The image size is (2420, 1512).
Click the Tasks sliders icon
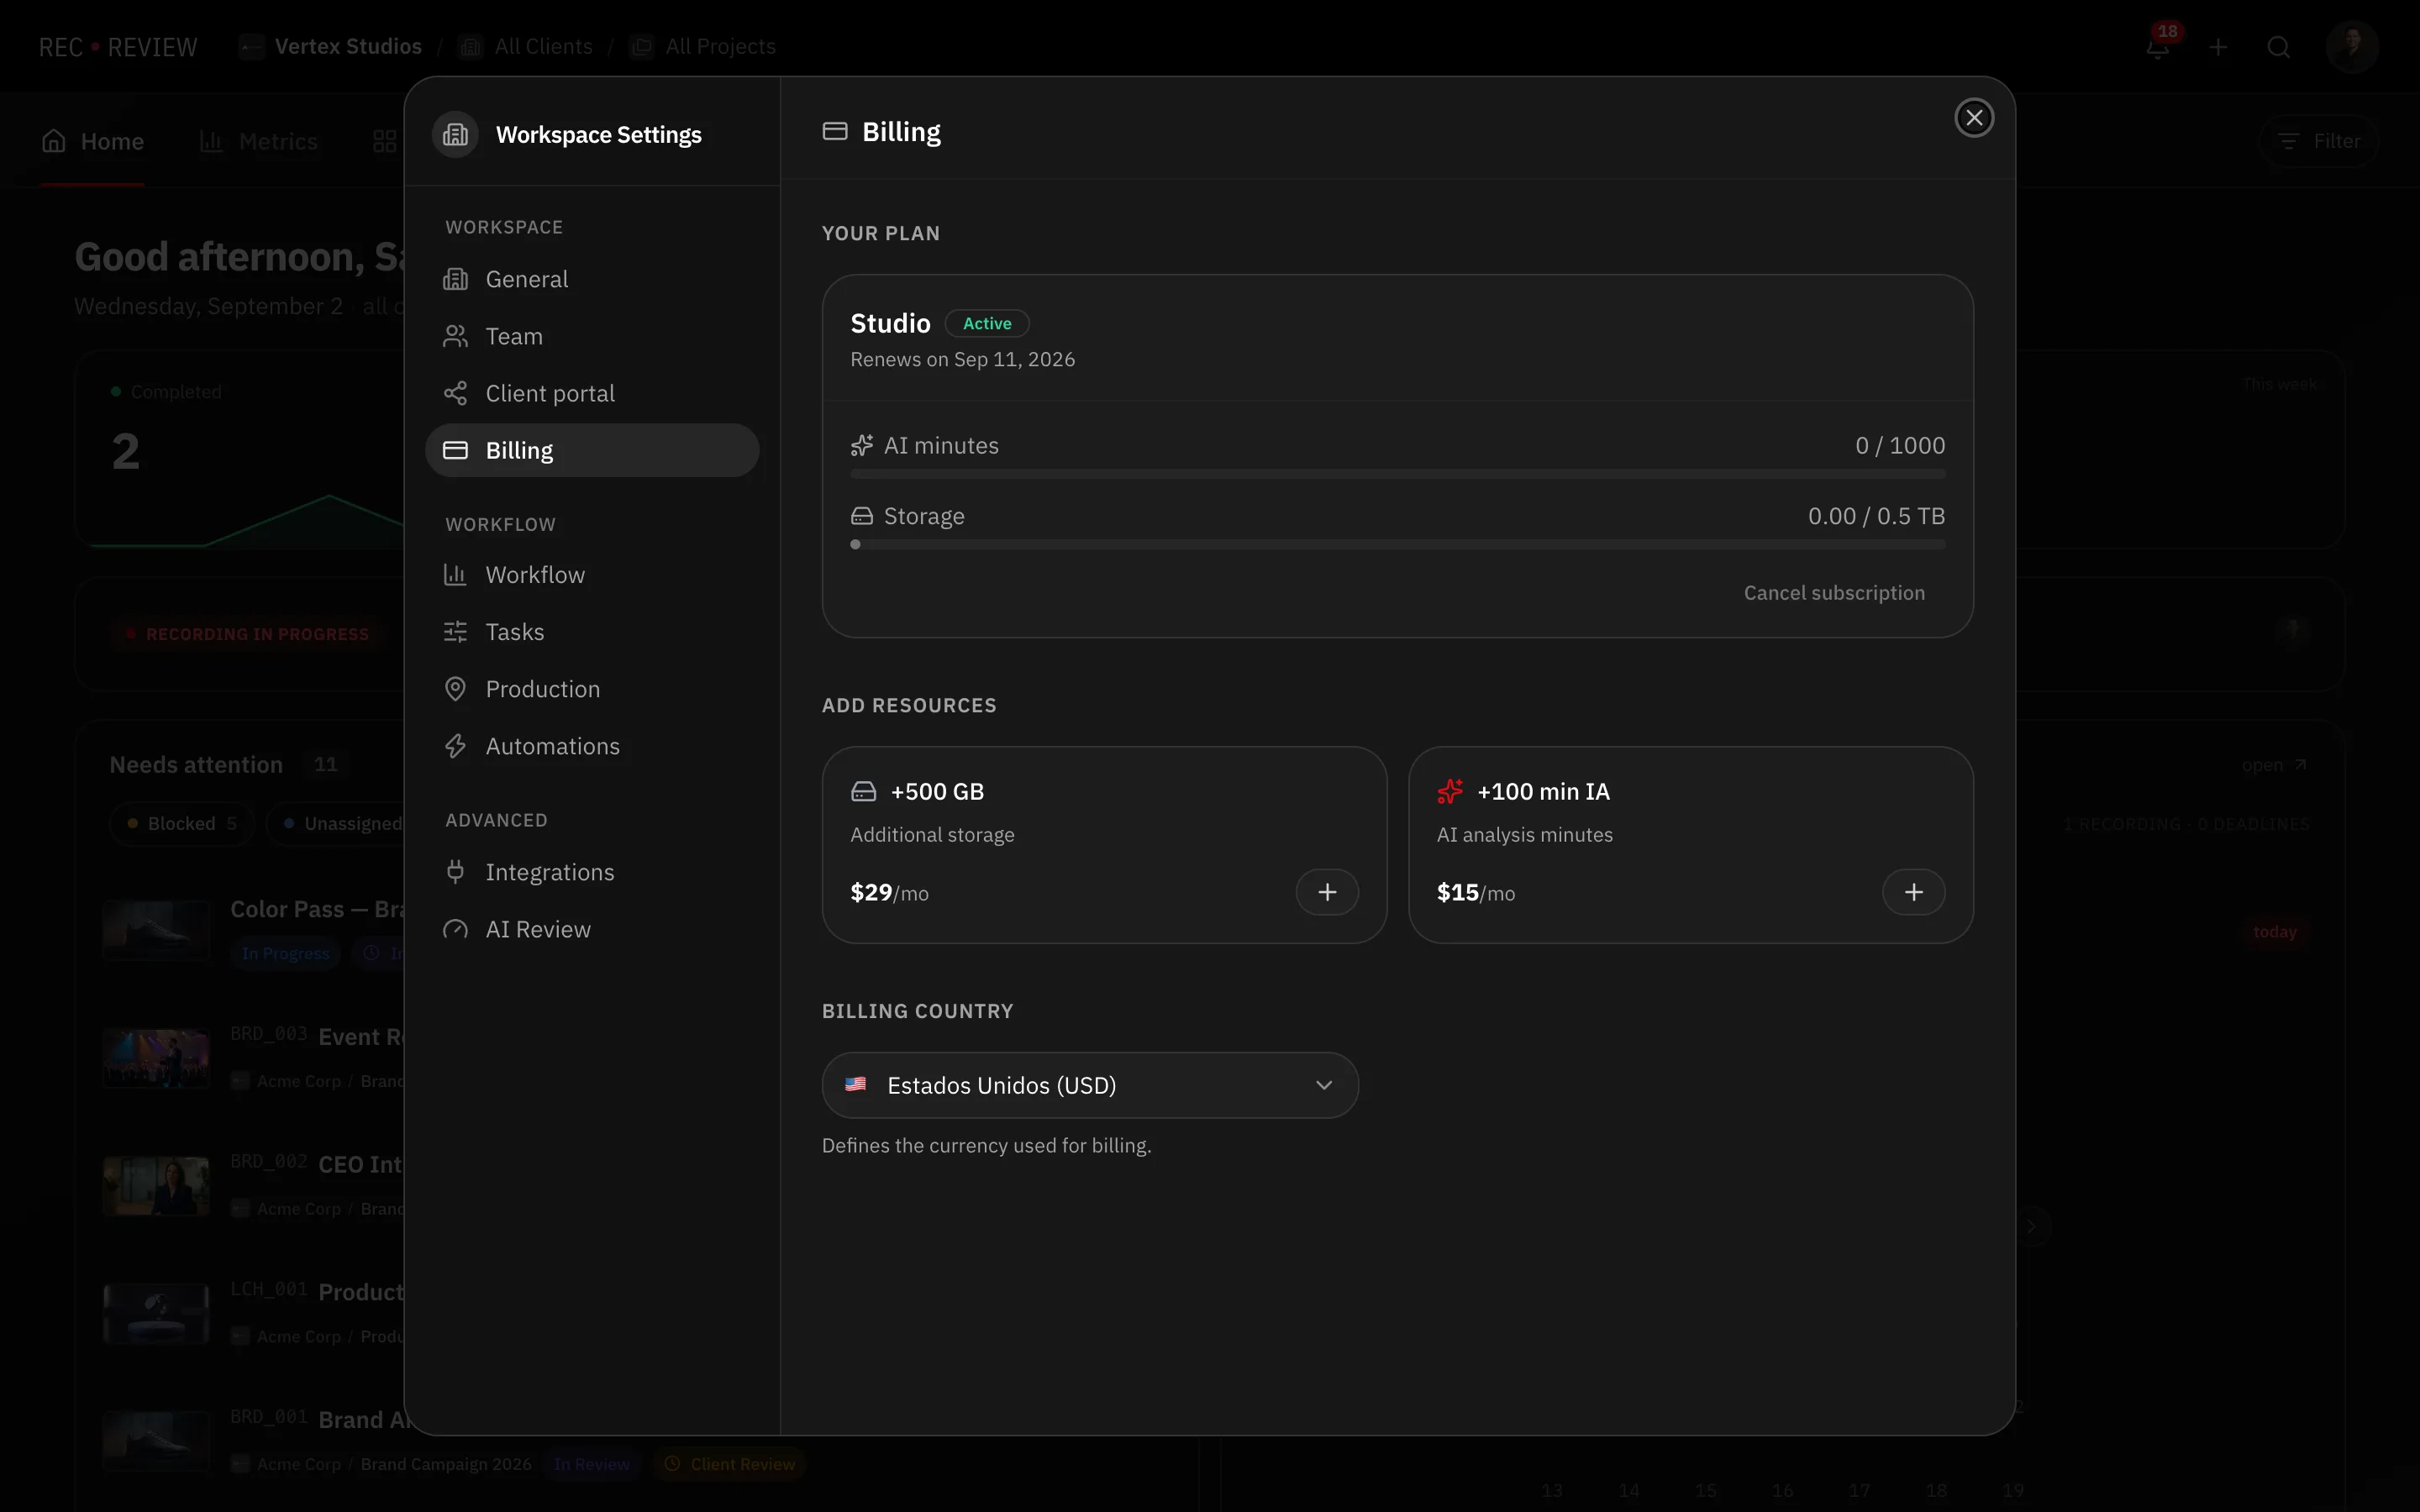coord(455,632)
